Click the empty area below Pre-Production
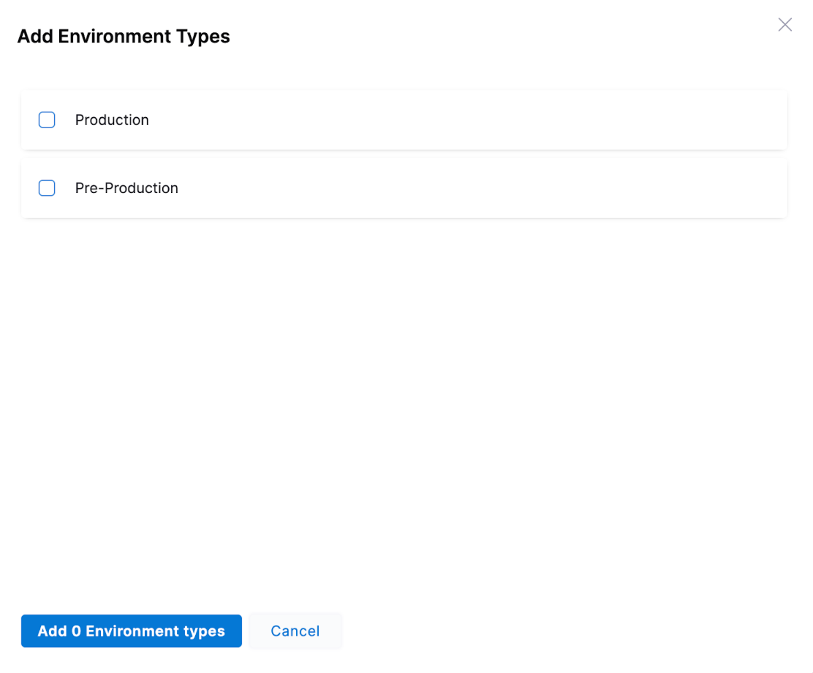Viewport: 813px width, 673px height. click(x=404, y=402)
